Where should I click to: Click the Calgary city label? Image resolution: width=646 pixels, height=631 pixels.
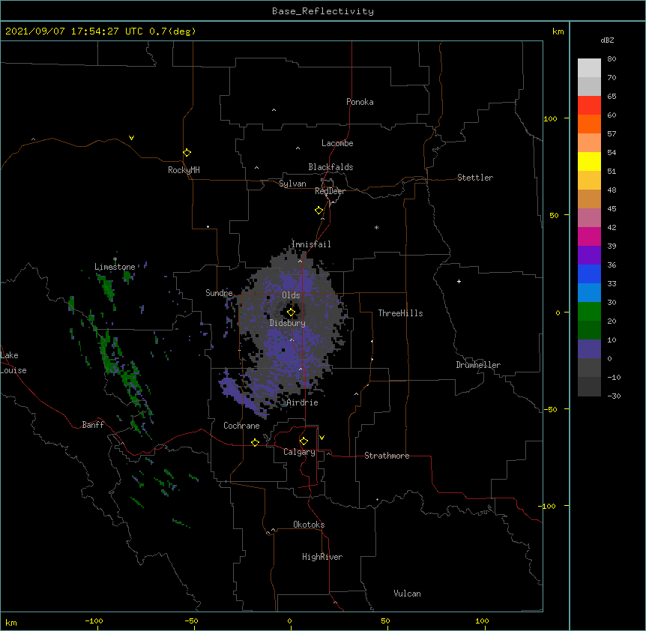(x=299, y=452)
